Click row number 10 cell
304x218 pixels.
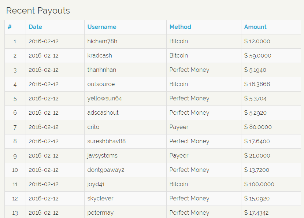coord(15,170)
